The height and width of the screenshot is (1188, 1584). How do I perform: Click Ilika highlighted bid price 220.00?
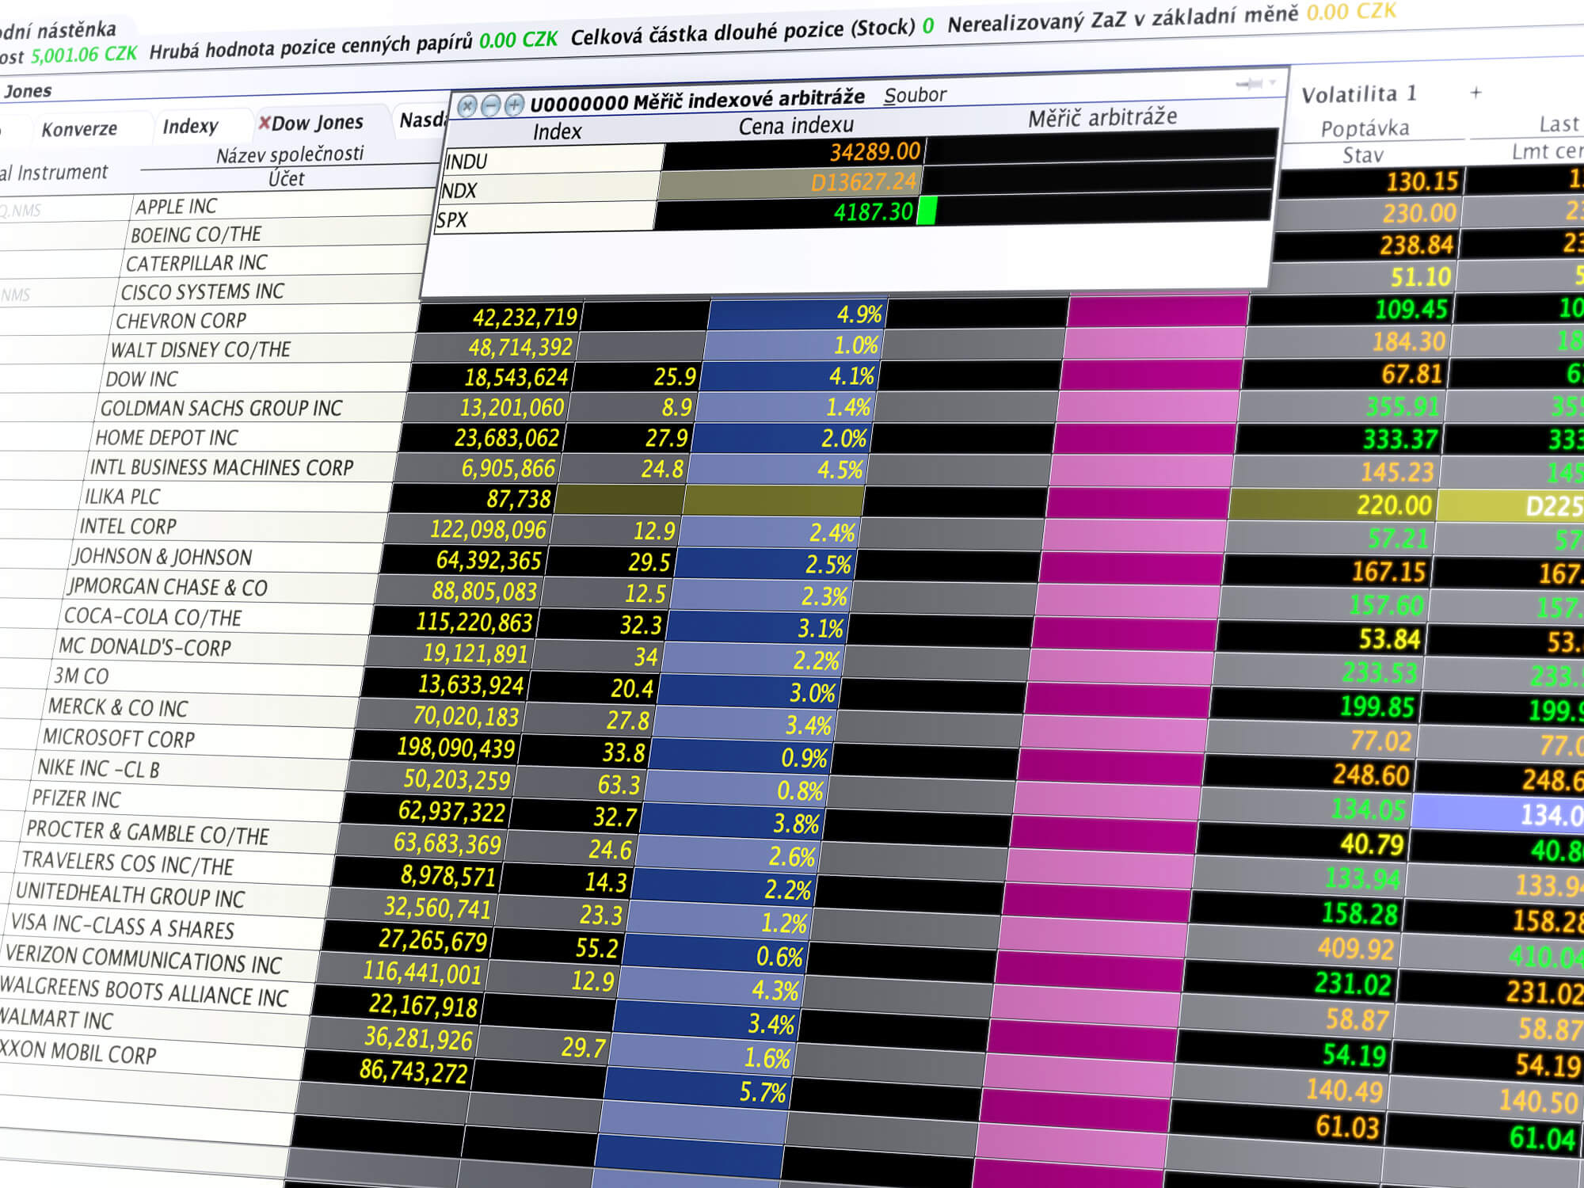tap(1394, 505)
